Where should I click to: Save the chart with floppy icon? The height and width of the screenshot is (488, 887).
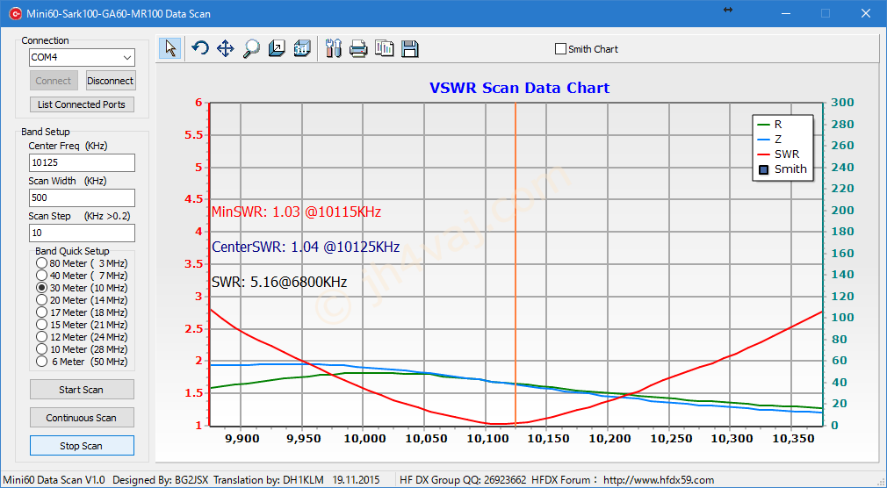tap(410, 49)
